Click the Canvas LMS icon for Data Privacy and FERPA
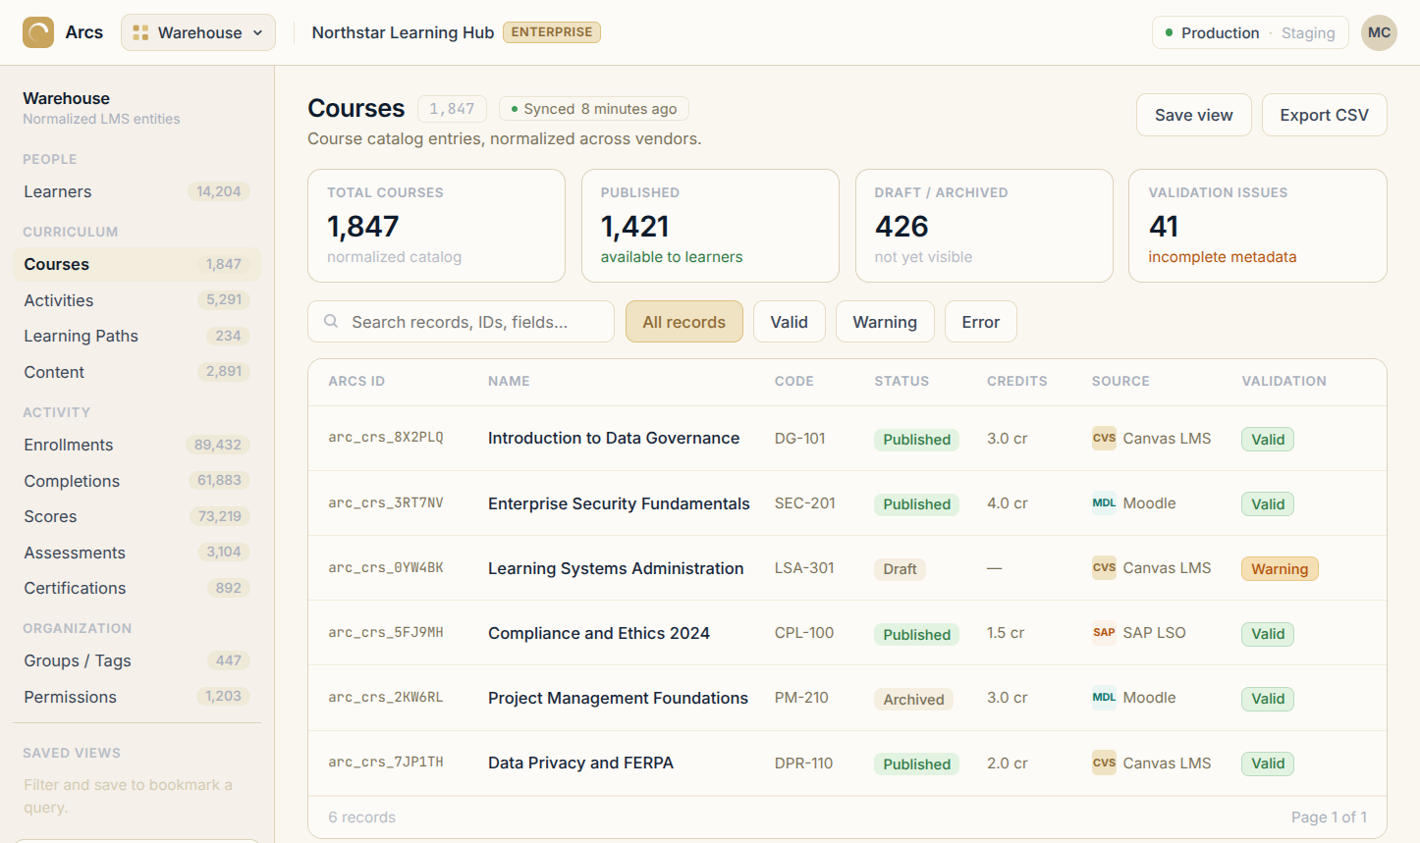The image size is (1420, 843). [1104, 763]
